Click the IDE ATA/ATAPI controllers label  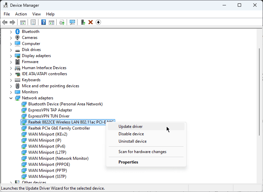44,74
